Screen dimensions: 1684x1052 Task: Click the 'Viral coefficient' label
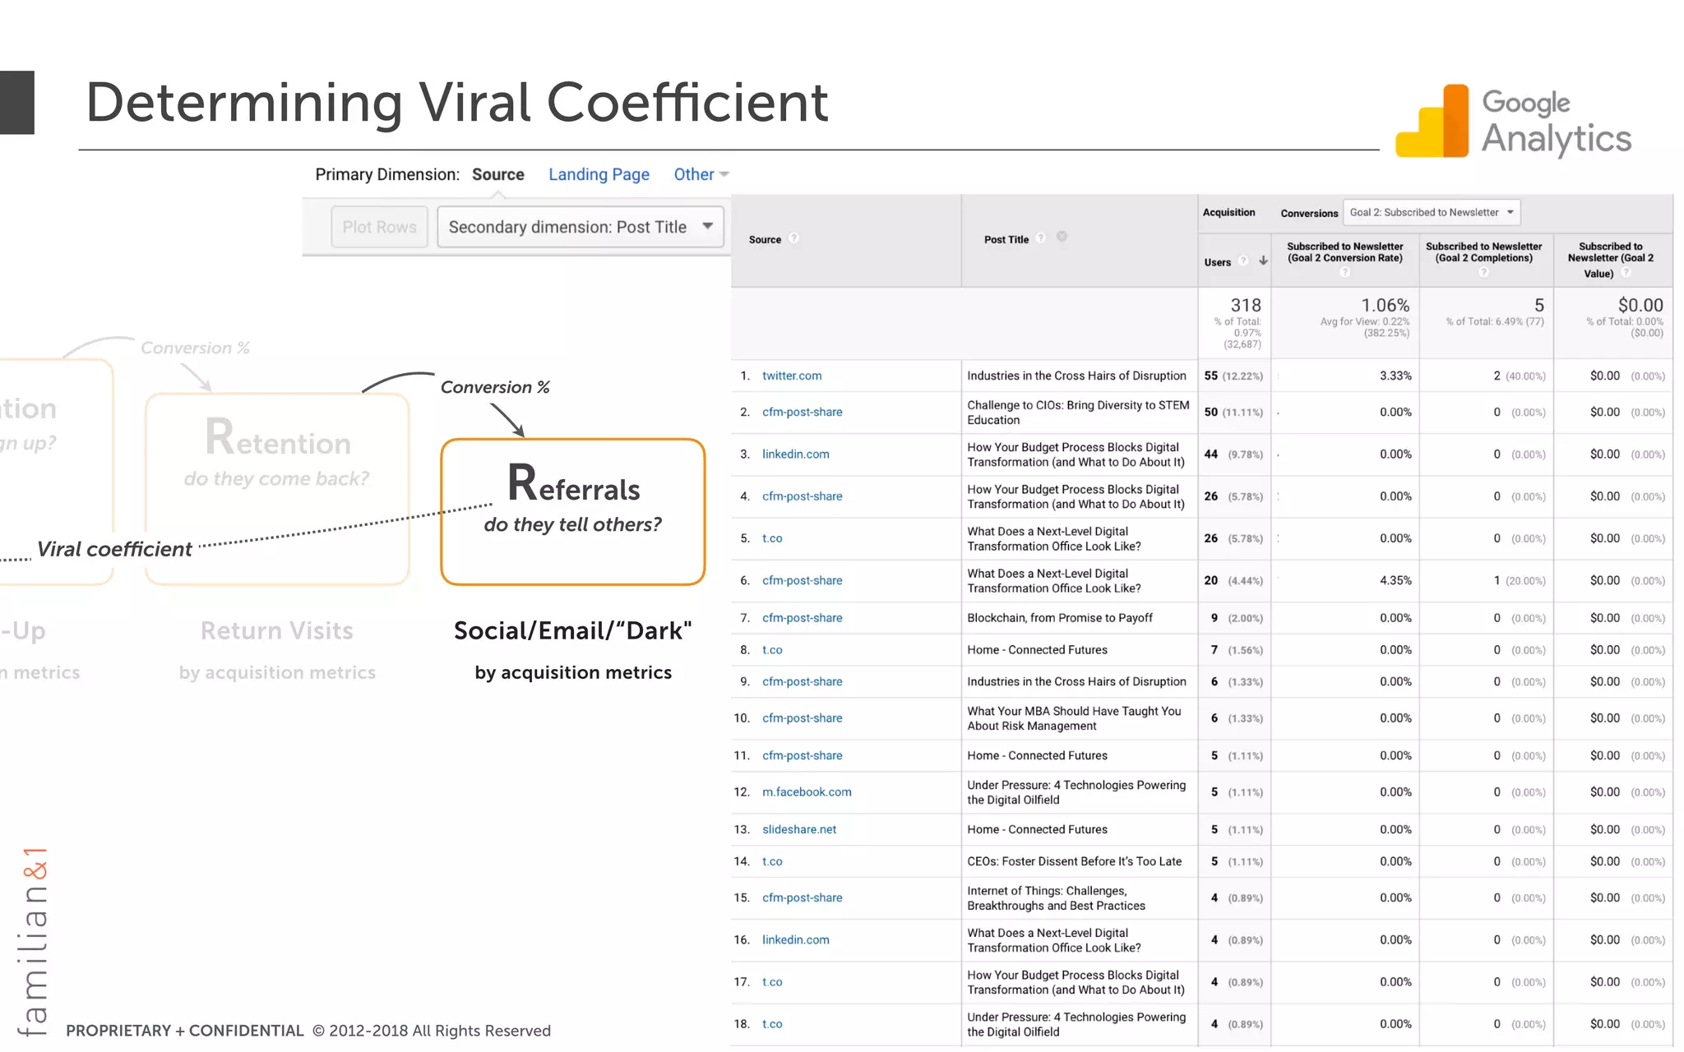click(114, 549)
